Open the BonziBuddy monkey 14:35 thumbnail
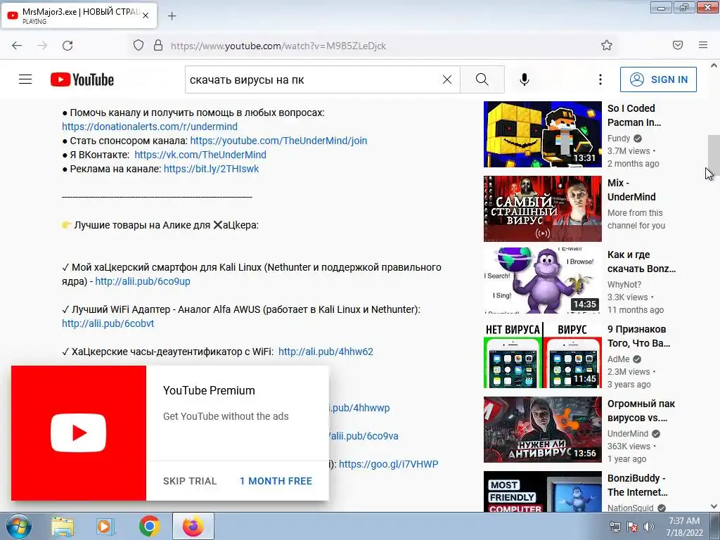 (x=543, y=281)
